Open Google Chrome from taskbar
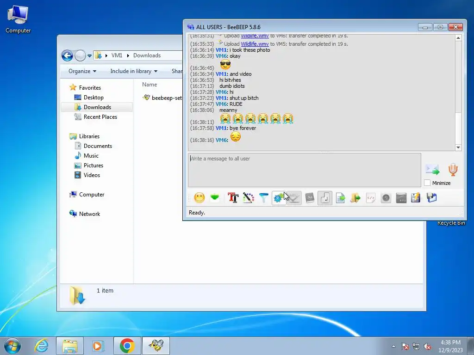 click(127, 346)
